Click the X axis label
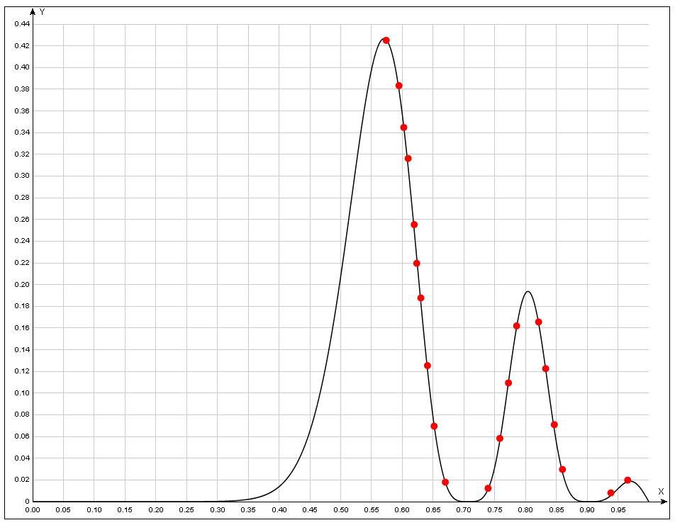Screen dimensions: 675x525 [x=661, y=492]
